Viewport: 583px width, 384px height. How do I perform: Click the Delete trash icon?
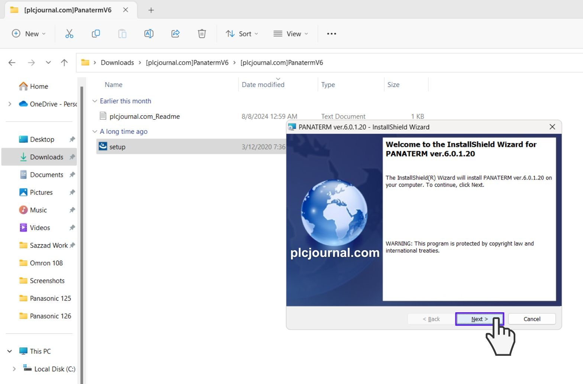point(202,34)
